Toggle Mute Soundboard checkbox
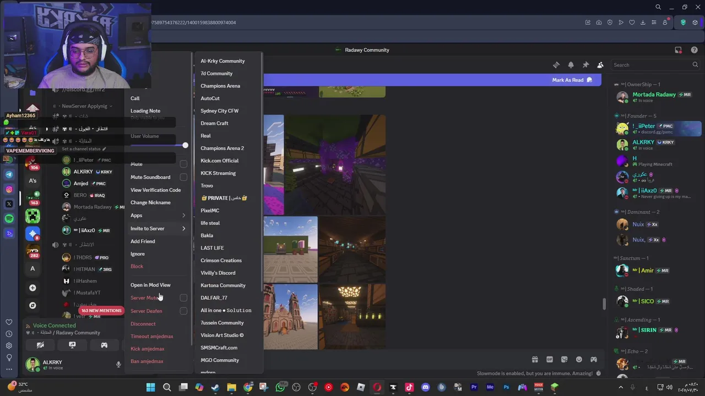This screenshot has width=705, height=396. click(x=183, y=177)
